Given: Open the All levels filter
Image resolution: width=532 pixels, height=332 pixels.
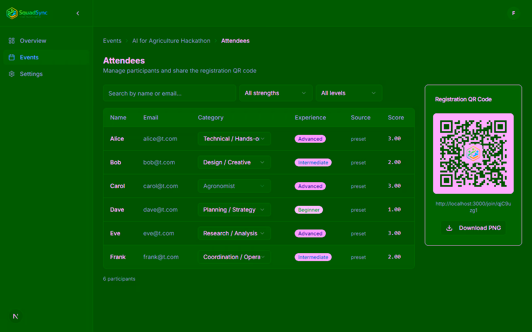Looking at the screenshot, I should click(349, 93).
